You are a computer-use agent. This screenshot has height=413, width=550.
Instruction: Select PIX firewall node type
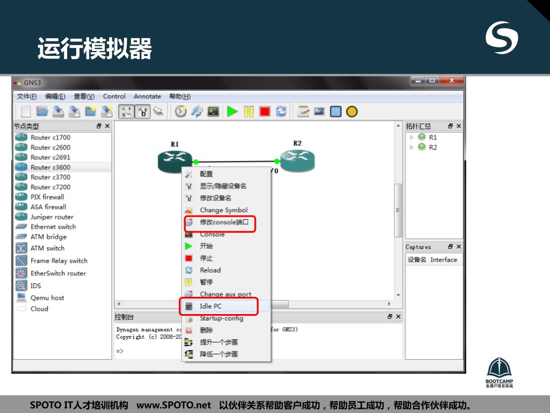pyautogui.click(x=62, y=197)
